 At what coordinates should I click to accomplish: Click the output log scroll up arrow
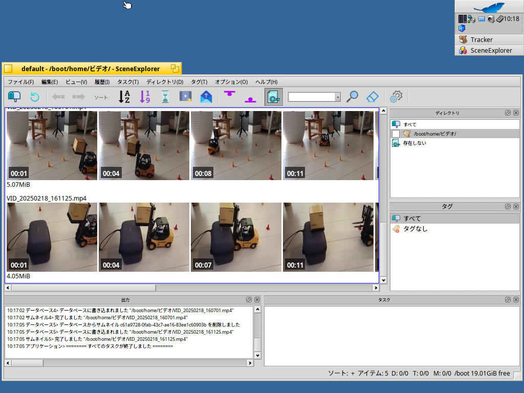(257, 310)
